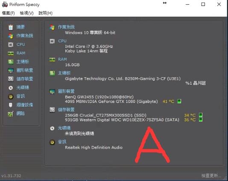Click the BenQ GW2455 monitor line

pos(99,97)
